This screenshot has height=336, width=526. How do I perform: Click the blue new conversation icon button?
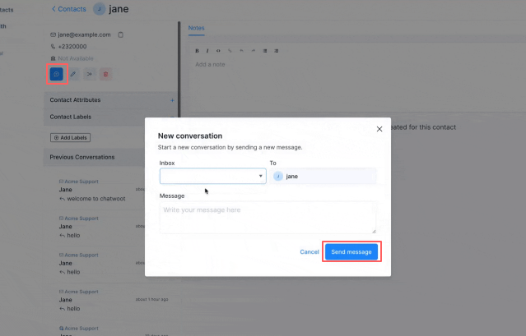(56, 74)
